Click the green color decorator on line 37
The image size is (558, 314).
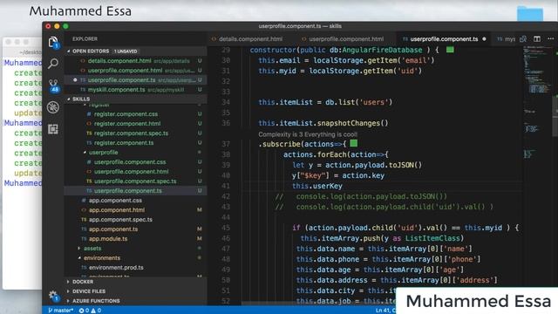[353, 143]
